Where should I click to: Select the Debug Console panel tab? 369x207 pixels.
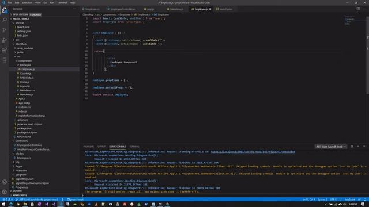point(118,147)
